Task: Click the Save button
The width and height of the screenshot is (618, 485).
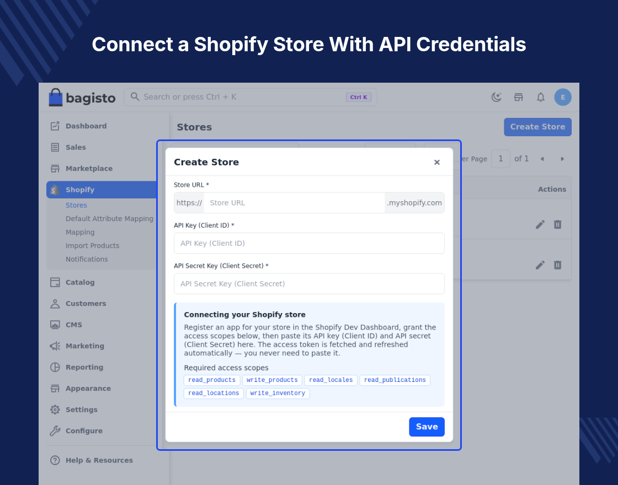Action: point(427,427)
